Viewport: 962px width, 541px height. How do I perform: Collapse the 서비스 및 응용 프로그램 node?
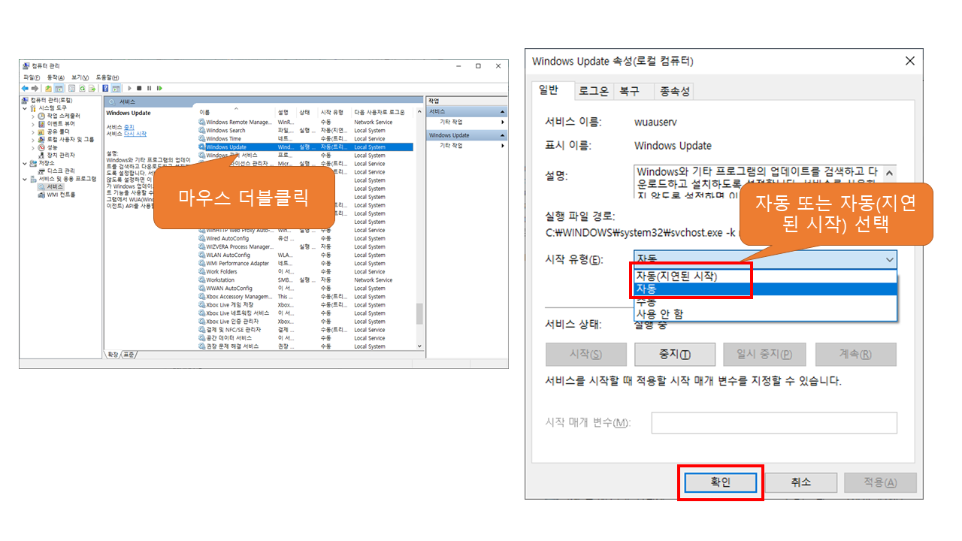coord(25,179)
